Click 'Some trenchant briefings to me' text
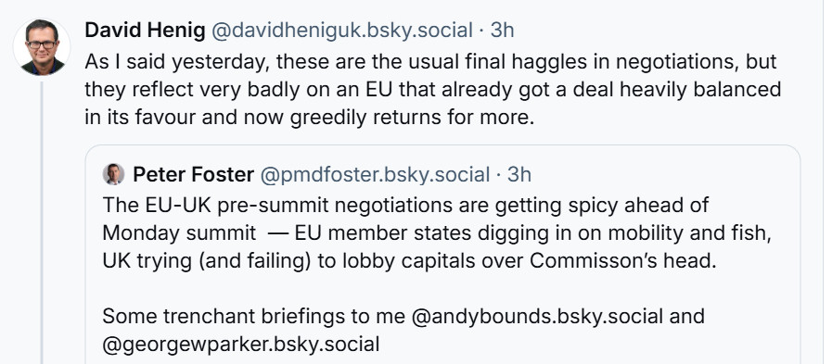Viewport: 832px width, 364px height. [x=253, y=317]
